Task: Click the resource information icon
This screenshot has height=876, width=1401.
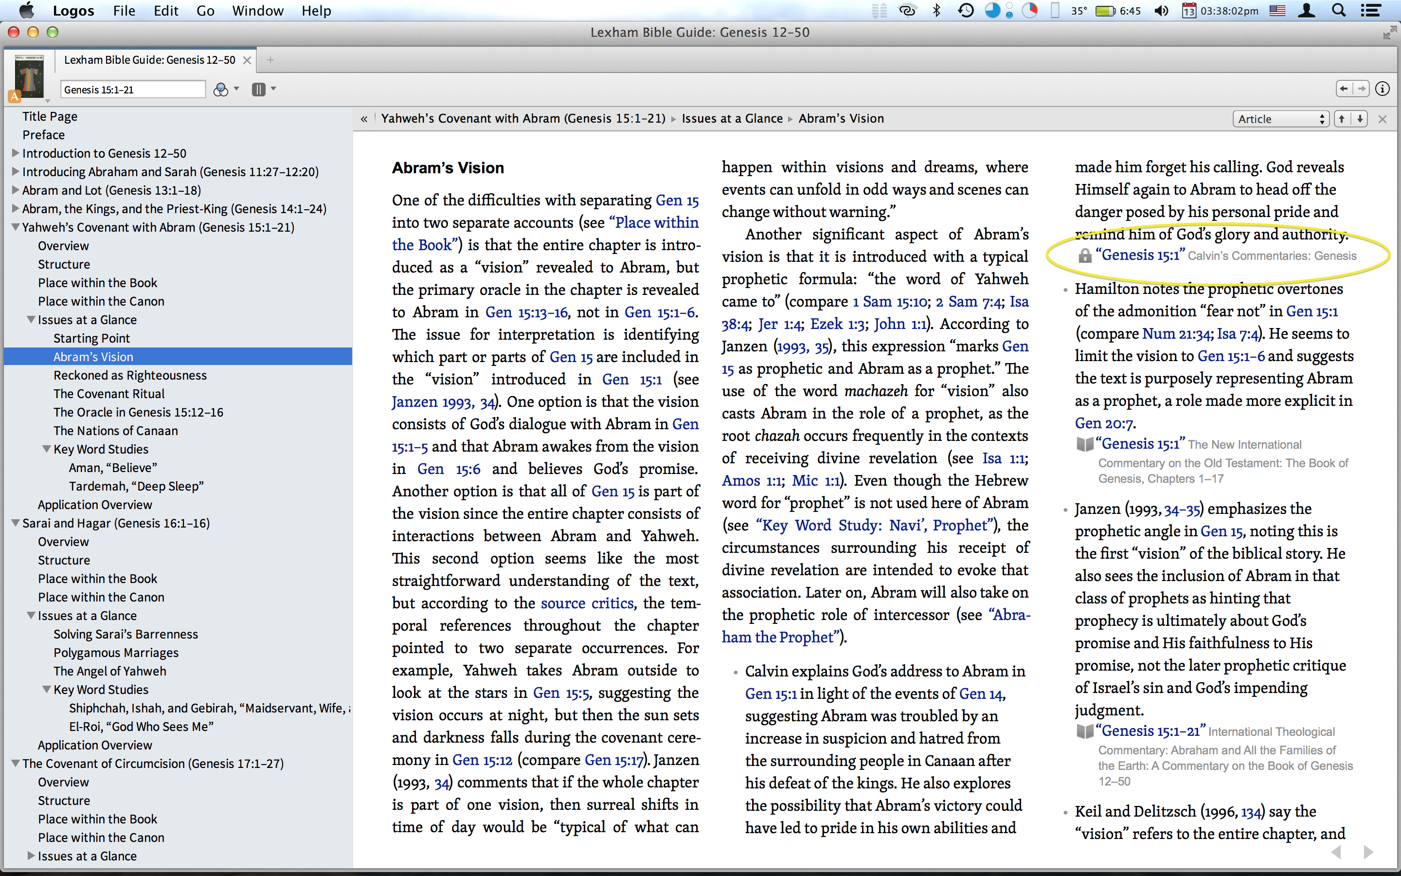Action: (x=1382, y=89)
